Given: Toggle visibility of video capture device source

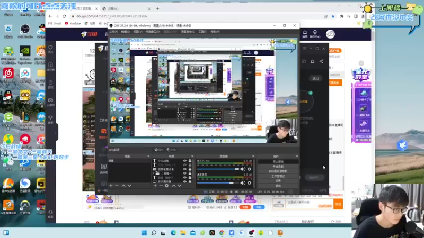Looking at the screenshot, I should point(184,169).
